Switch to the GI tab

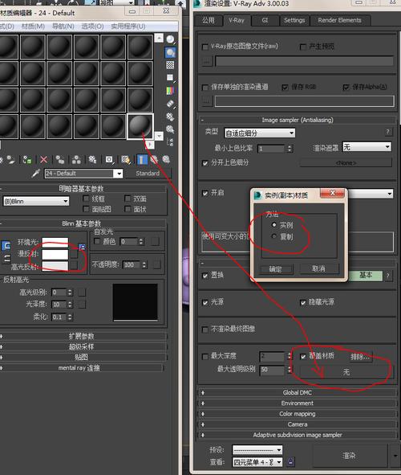pos(265,20)
